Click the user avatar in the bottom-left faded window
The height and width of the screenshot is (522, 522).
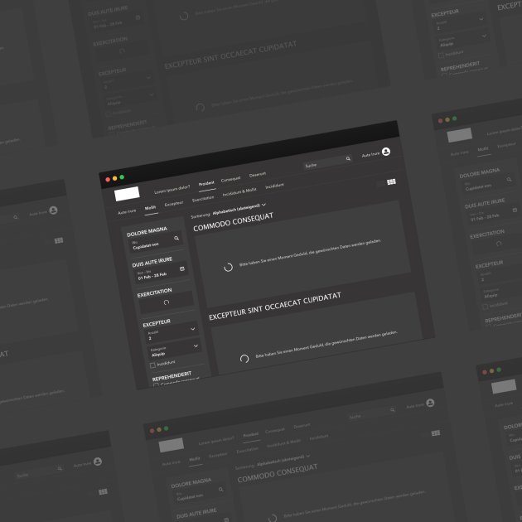click(98, 462)
